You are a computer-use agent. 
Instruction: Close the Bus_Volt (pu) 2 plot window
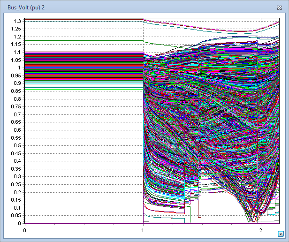coord(279,8)
